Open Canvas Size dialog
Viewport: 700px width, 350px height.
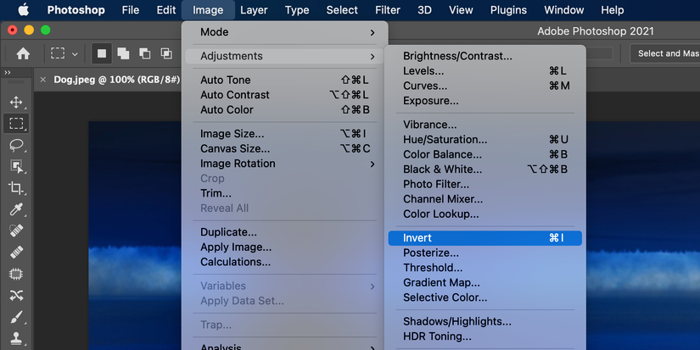(285, 148)
